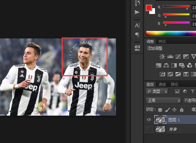Open the 3D panel cube icon

137,47
